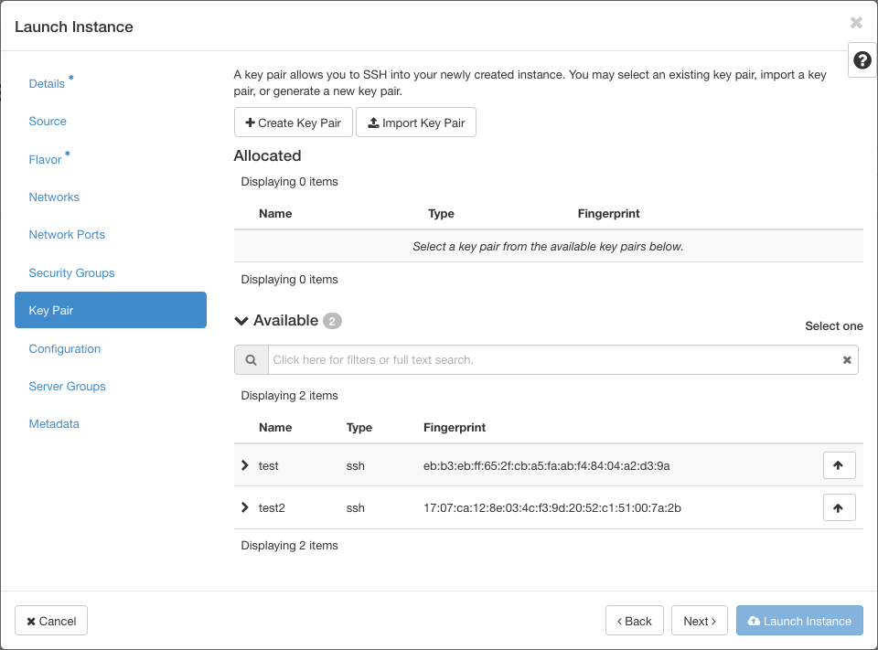Screen dimensions: 878x650
Task: Create a new key pair
Action: [x=293, y=122]
